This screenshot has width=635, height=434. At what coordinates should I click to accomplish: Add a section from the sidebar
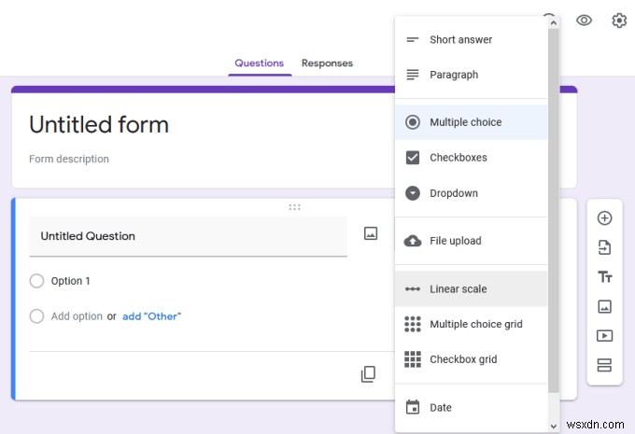point(604,364)
